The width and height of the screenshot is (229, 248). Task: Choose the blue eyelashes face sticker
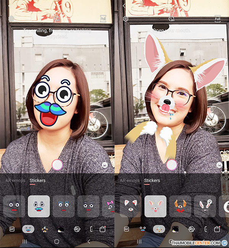click(63, 206)
